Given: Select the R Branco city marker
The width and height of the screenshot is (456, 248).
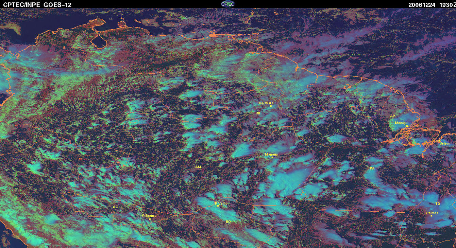Looking at the screenshot, I should tap(150, 219).
